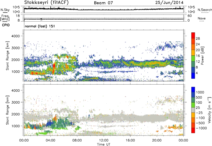Click the 4 tick on the Power colorbar

197,73
